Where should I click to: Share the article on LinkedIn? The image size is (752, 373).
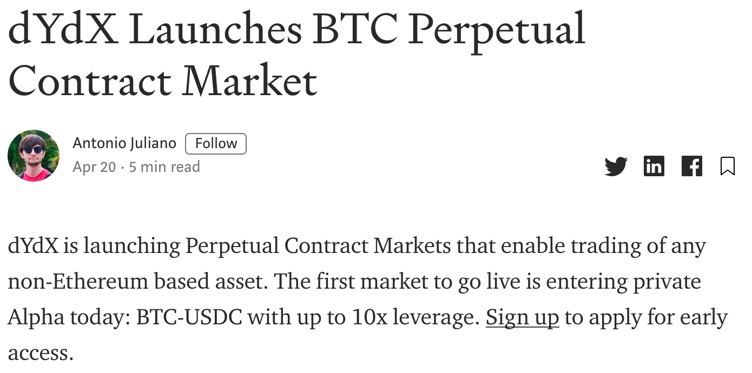[654, 166]
